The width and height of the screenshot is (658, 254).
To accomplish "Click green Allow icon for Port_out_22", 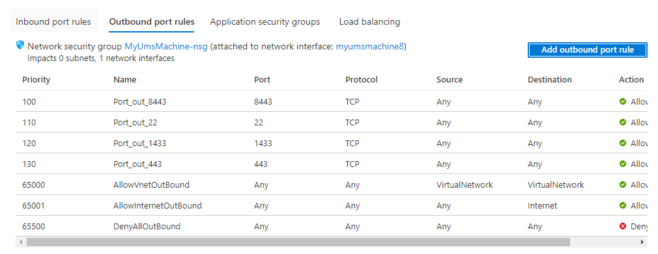I will pyautogui.click(x=623, y=122).
